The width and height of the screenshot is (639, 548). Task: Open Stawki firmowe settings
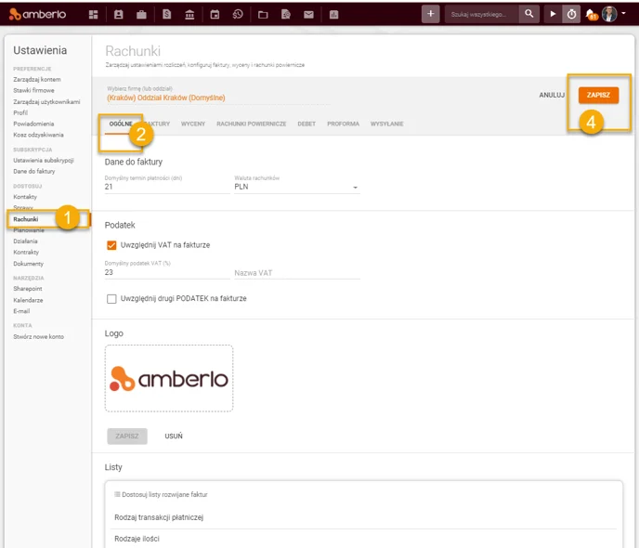click(x=33, y=90)
